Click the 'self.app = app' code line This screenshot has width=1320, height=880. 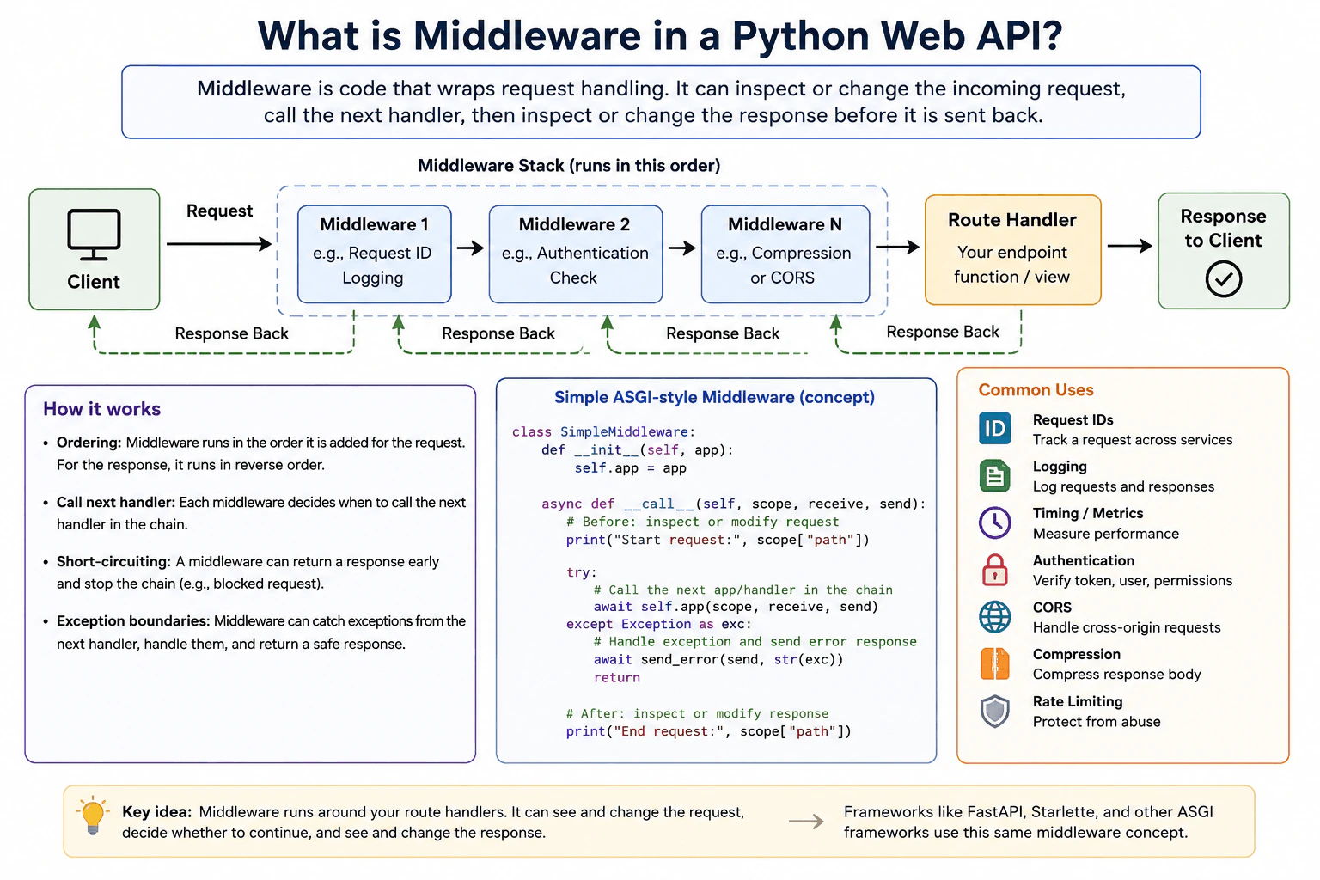click(630, 467)
